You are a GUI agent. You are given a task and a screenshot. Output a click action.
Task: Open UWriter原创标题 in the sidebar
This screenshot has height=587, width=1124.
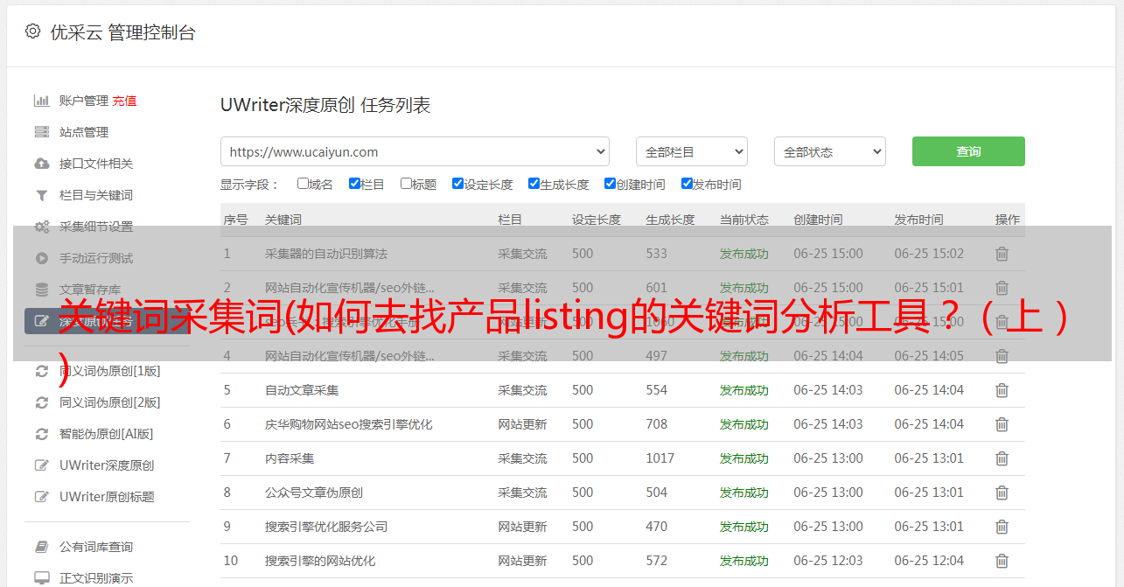click(107, 497)
